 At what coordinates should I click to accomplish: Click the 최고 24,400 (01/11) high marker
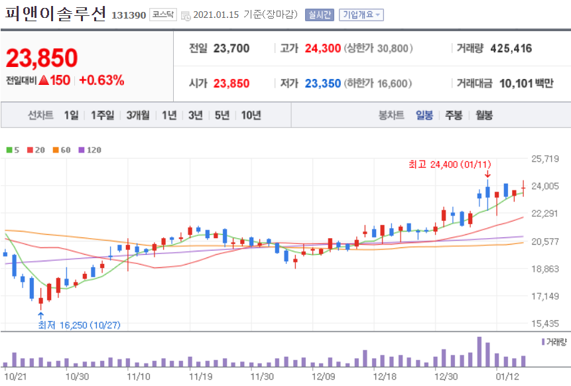click(450, 164)
